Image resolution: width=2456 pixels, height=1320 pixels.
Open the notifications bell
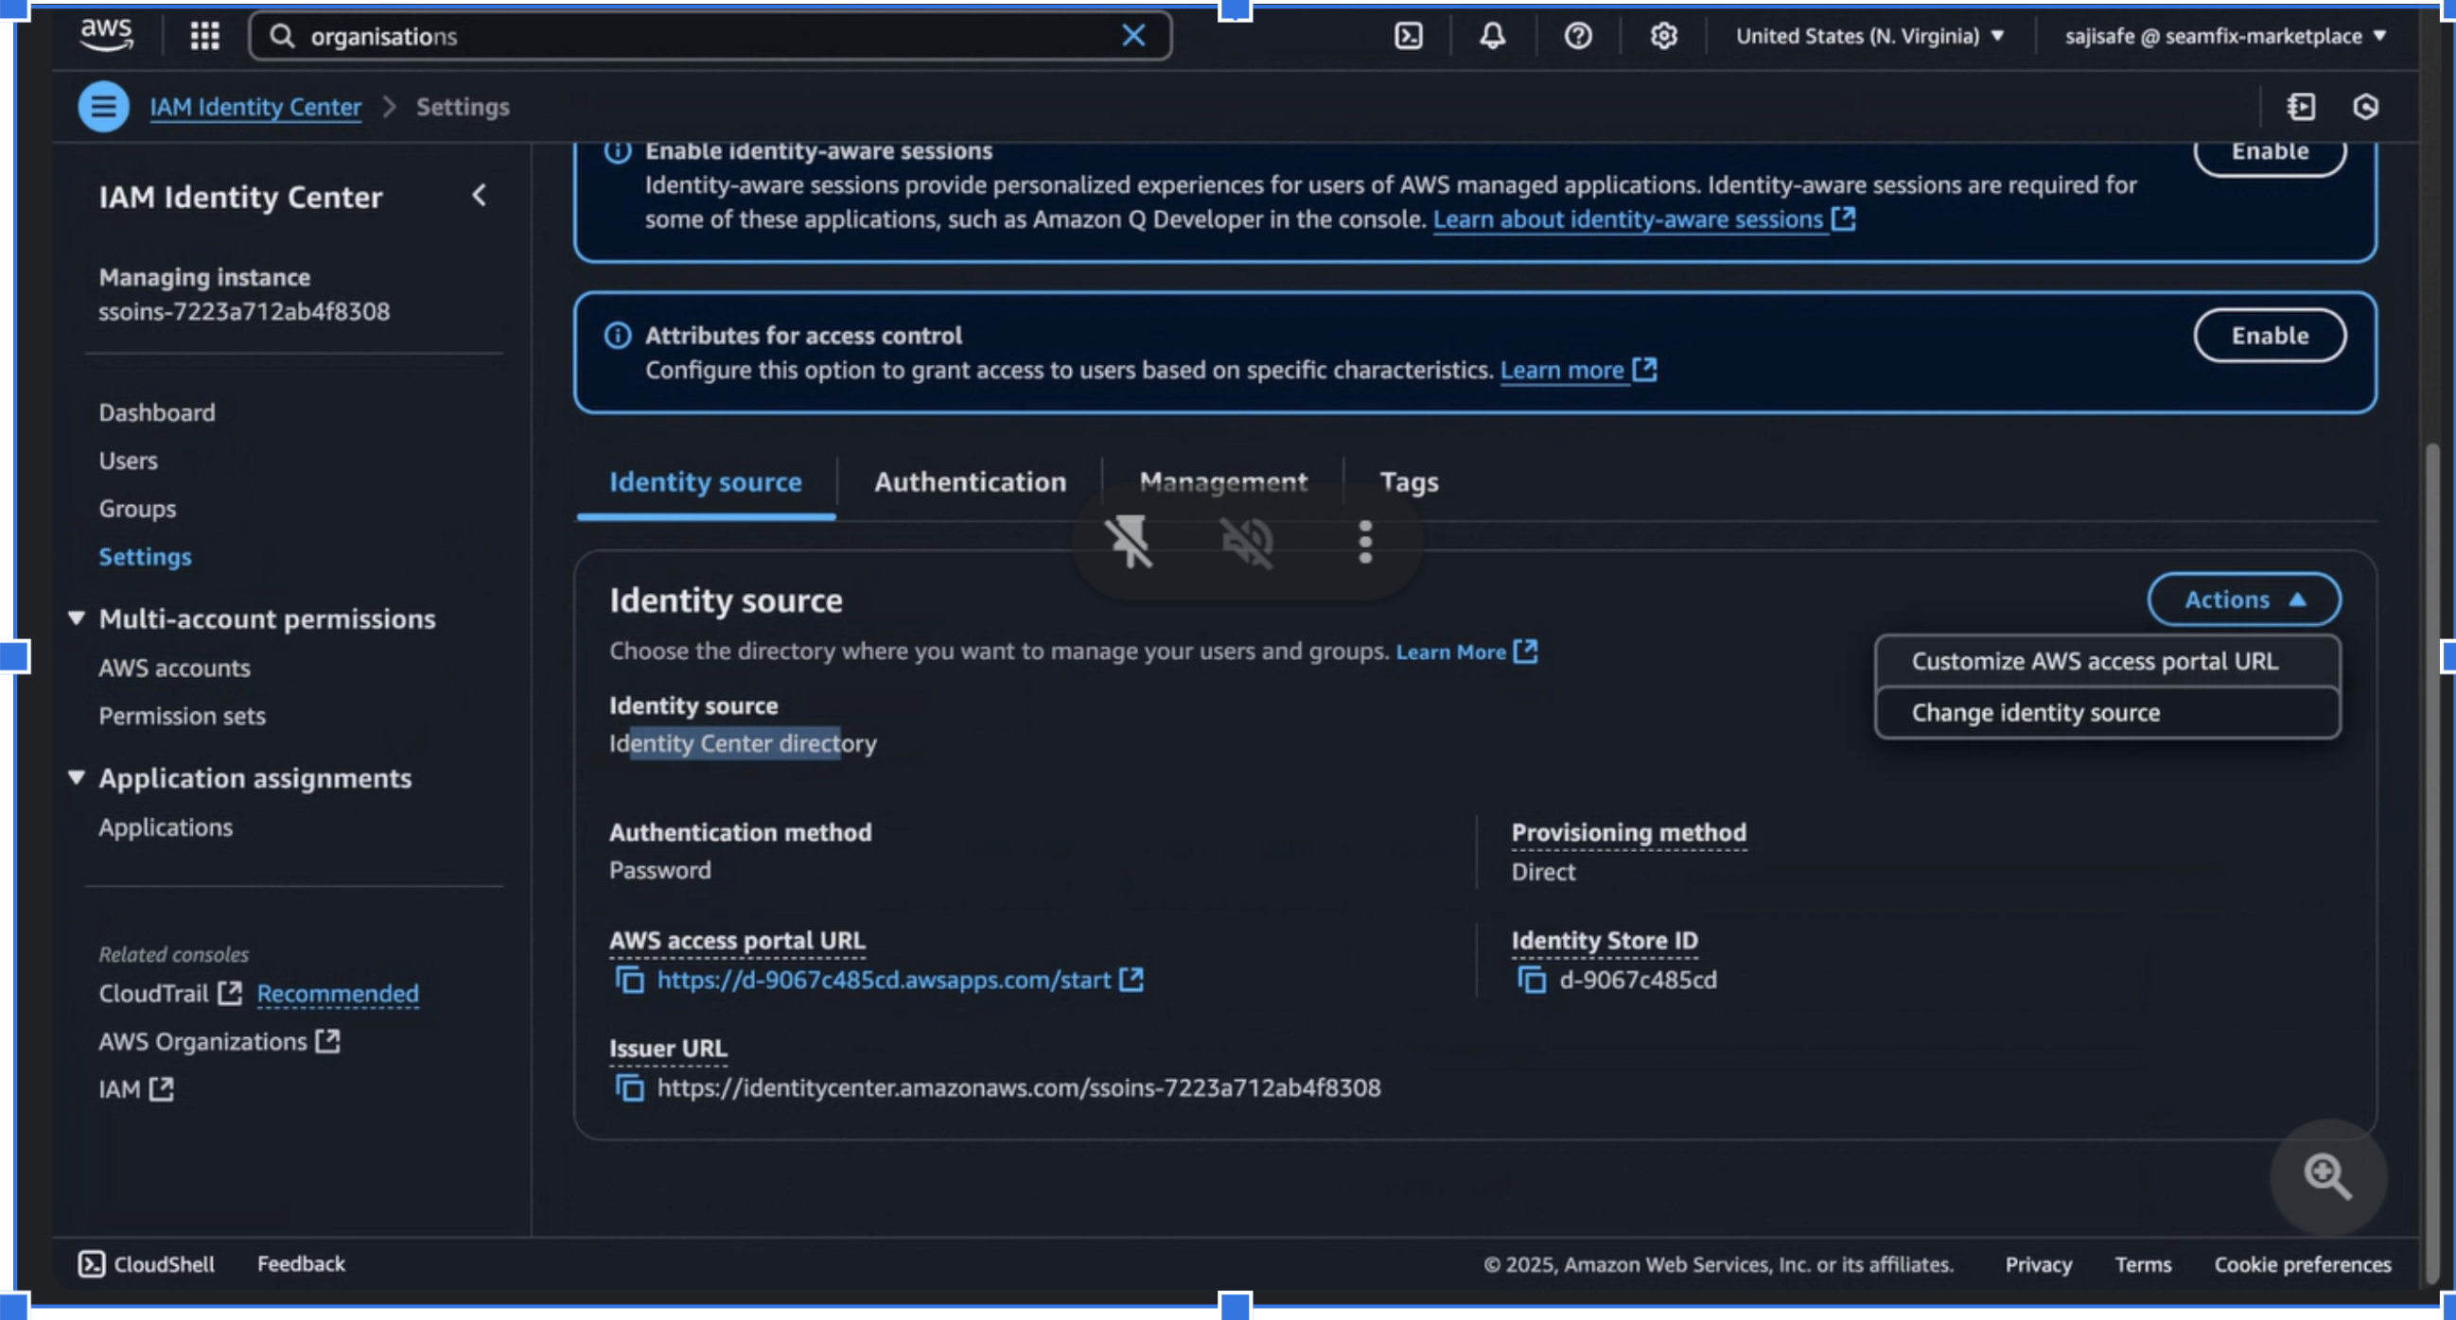(1492, 36)
